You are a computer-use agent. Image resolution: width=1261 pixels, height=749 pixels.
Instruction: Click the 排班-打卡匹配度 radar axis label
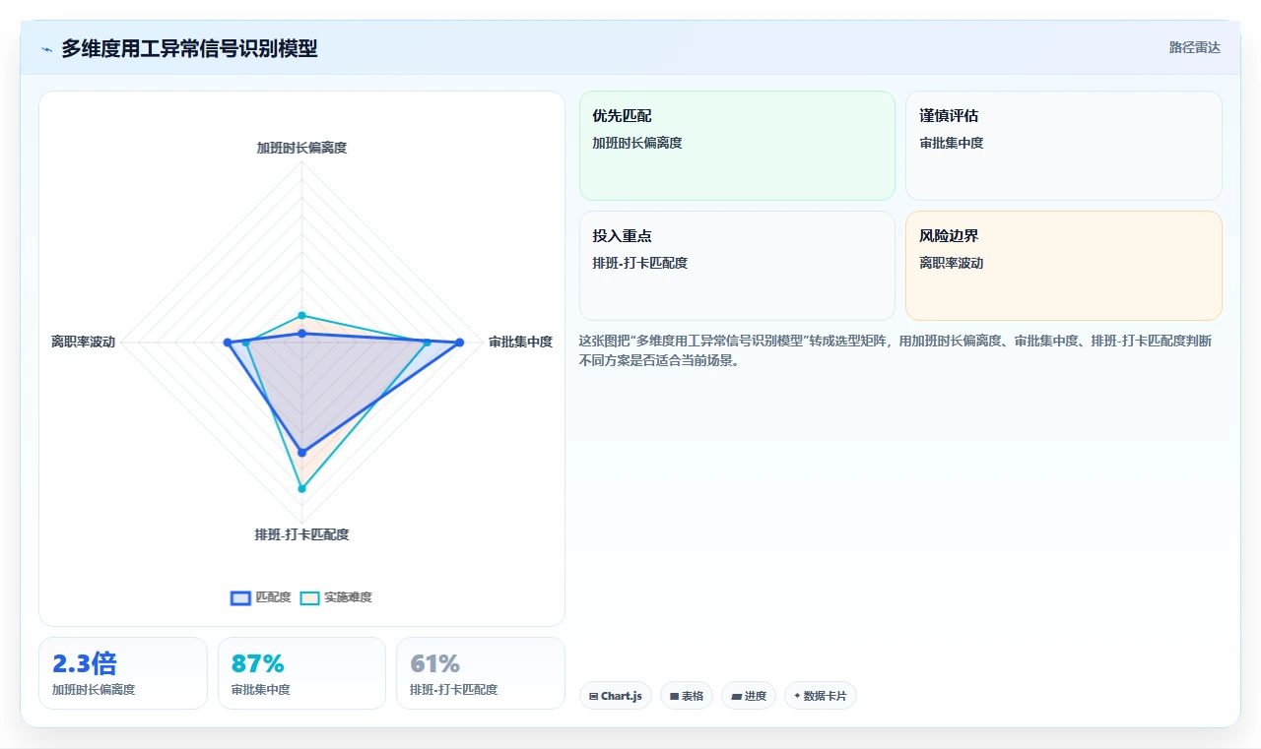click(x=301, y=534)
